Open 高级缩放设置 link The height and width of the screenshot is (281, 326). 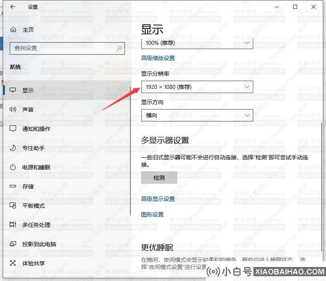tap(158, 58)
